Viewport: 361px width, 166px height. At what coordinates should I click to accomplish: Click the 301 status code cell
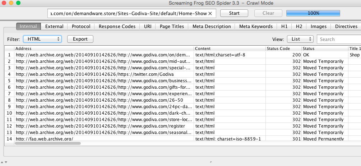point(284,138)
